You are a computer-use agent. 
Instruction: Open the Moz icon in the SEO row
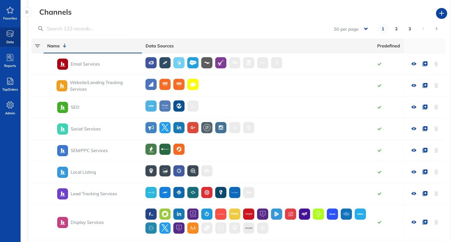(151, 106)
